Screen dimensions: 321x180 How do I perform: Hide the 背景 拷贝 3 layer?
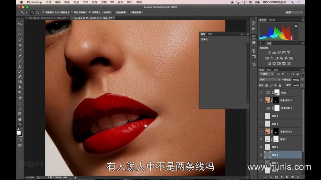[x=261, y=131]
